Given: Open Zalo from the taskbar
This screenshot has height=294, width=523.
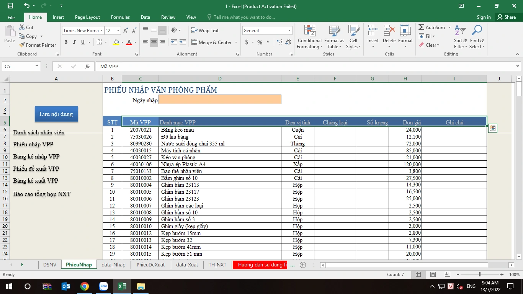Looking at the screenshot, I should (x=103, y=286).
